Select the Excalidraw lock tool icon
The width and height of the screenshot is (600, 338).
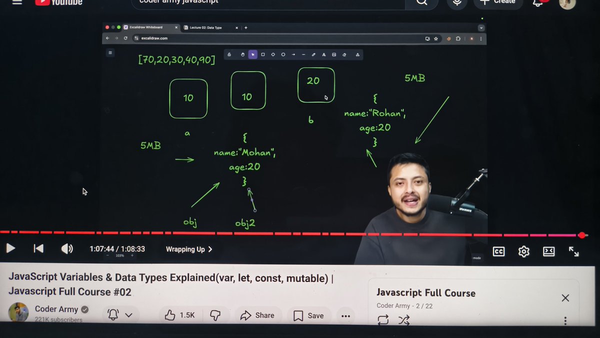point(229,55)
